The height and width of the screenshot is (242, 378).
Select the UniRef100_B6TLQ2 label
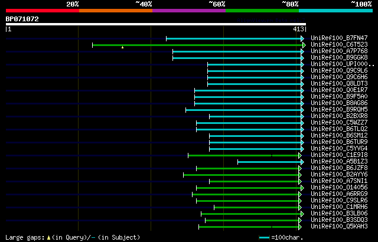coord(339,129)
